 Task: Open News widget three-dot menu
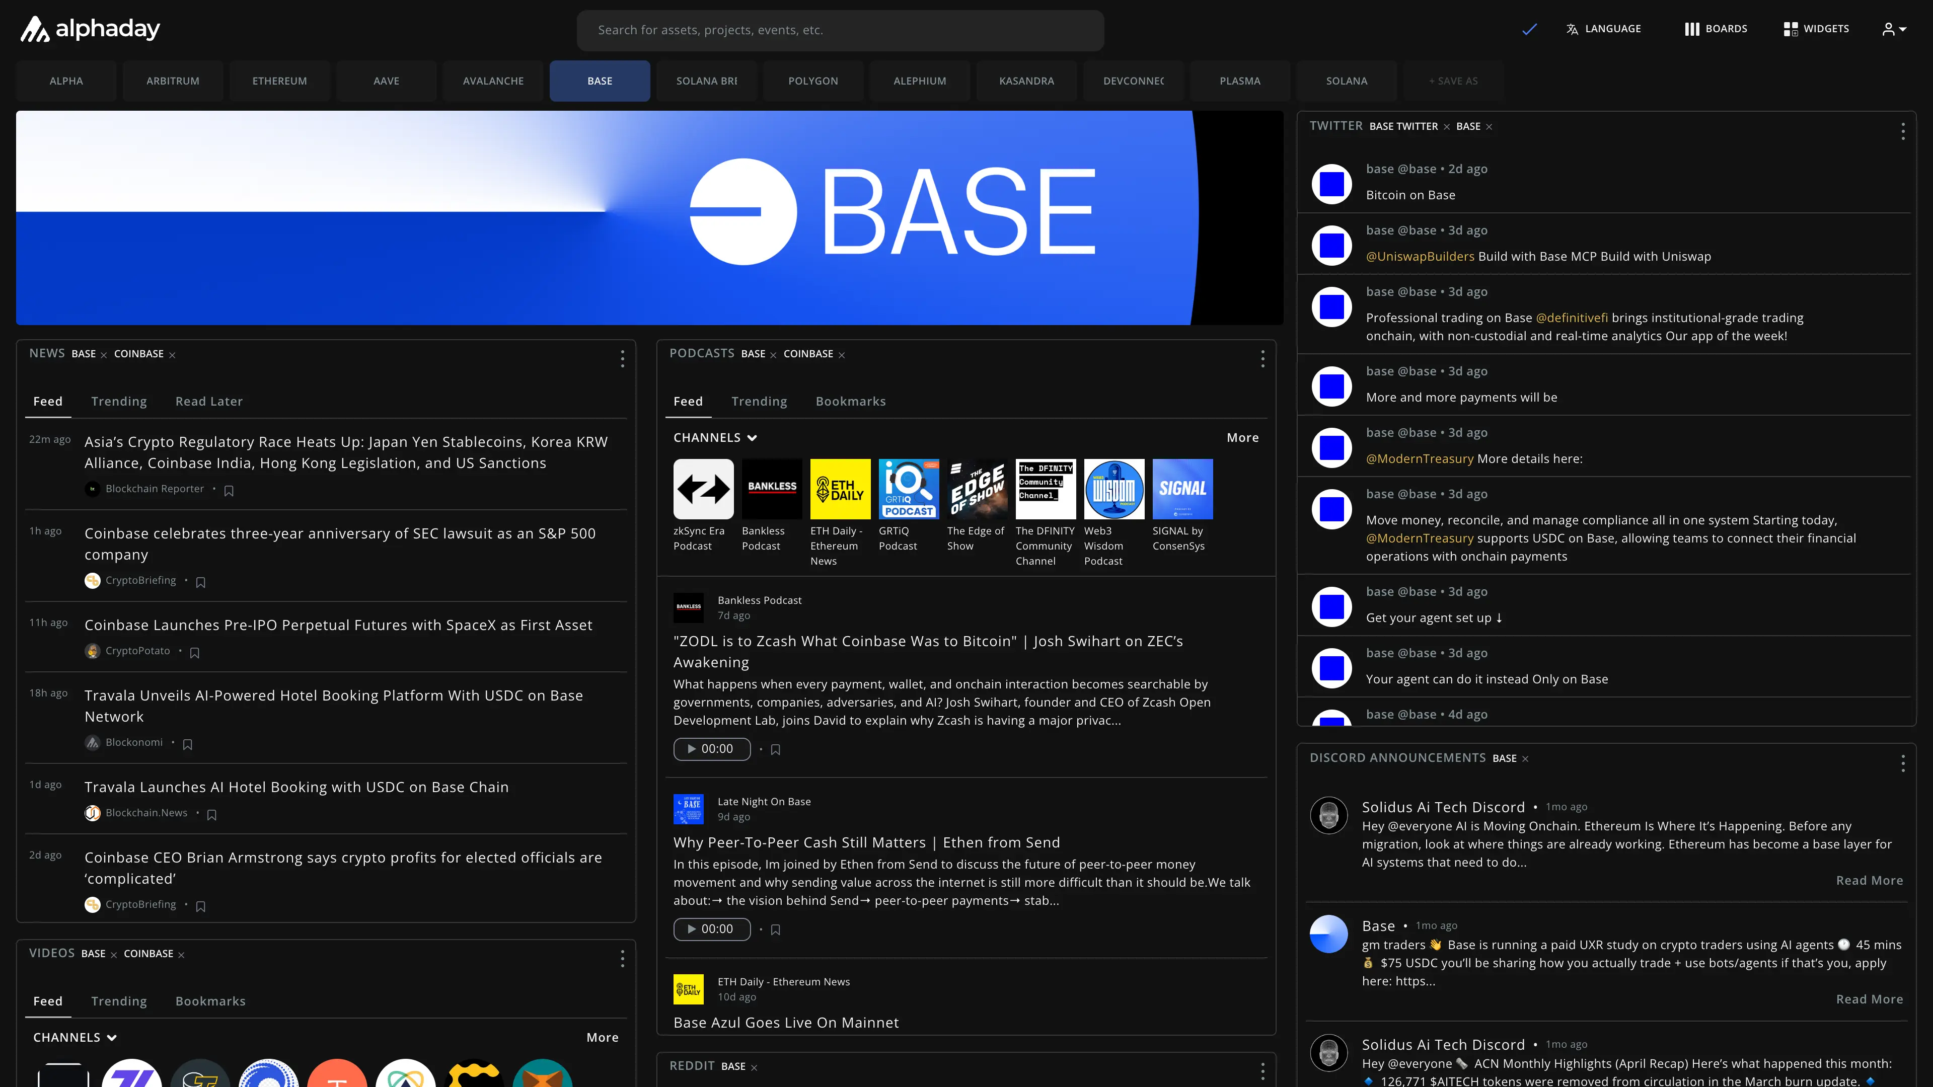622,359
